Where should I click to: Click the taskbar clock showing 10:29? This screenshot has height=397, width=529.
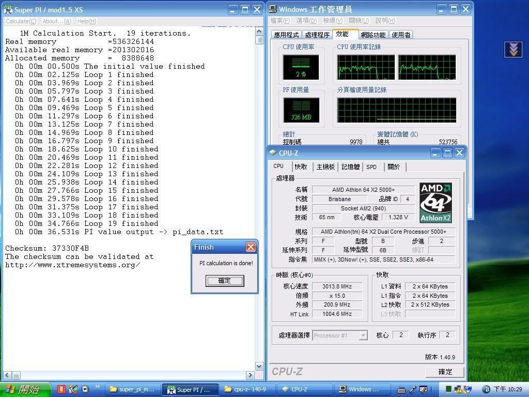point(507,389)
